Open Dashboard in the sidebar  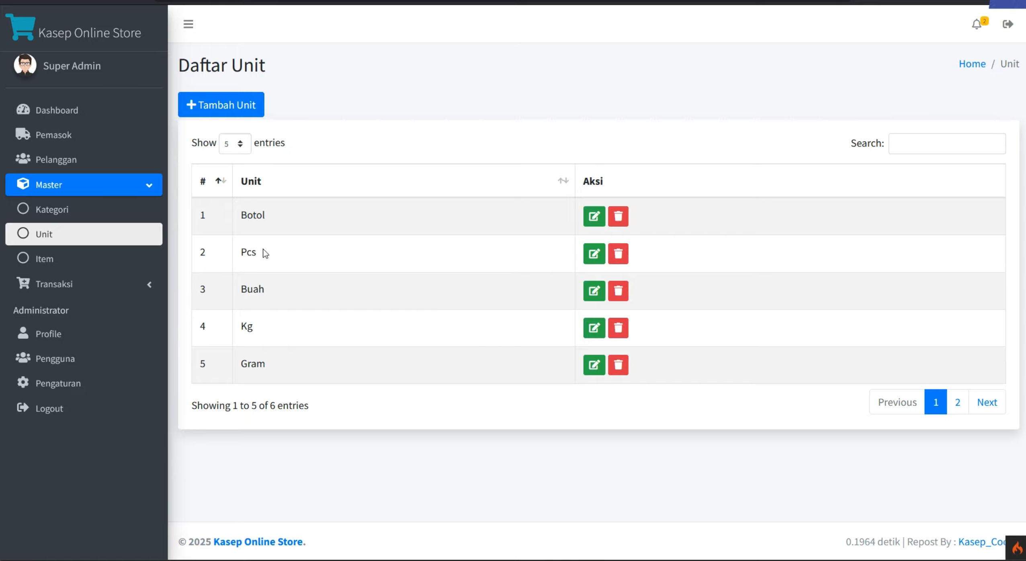pos(84,110)
